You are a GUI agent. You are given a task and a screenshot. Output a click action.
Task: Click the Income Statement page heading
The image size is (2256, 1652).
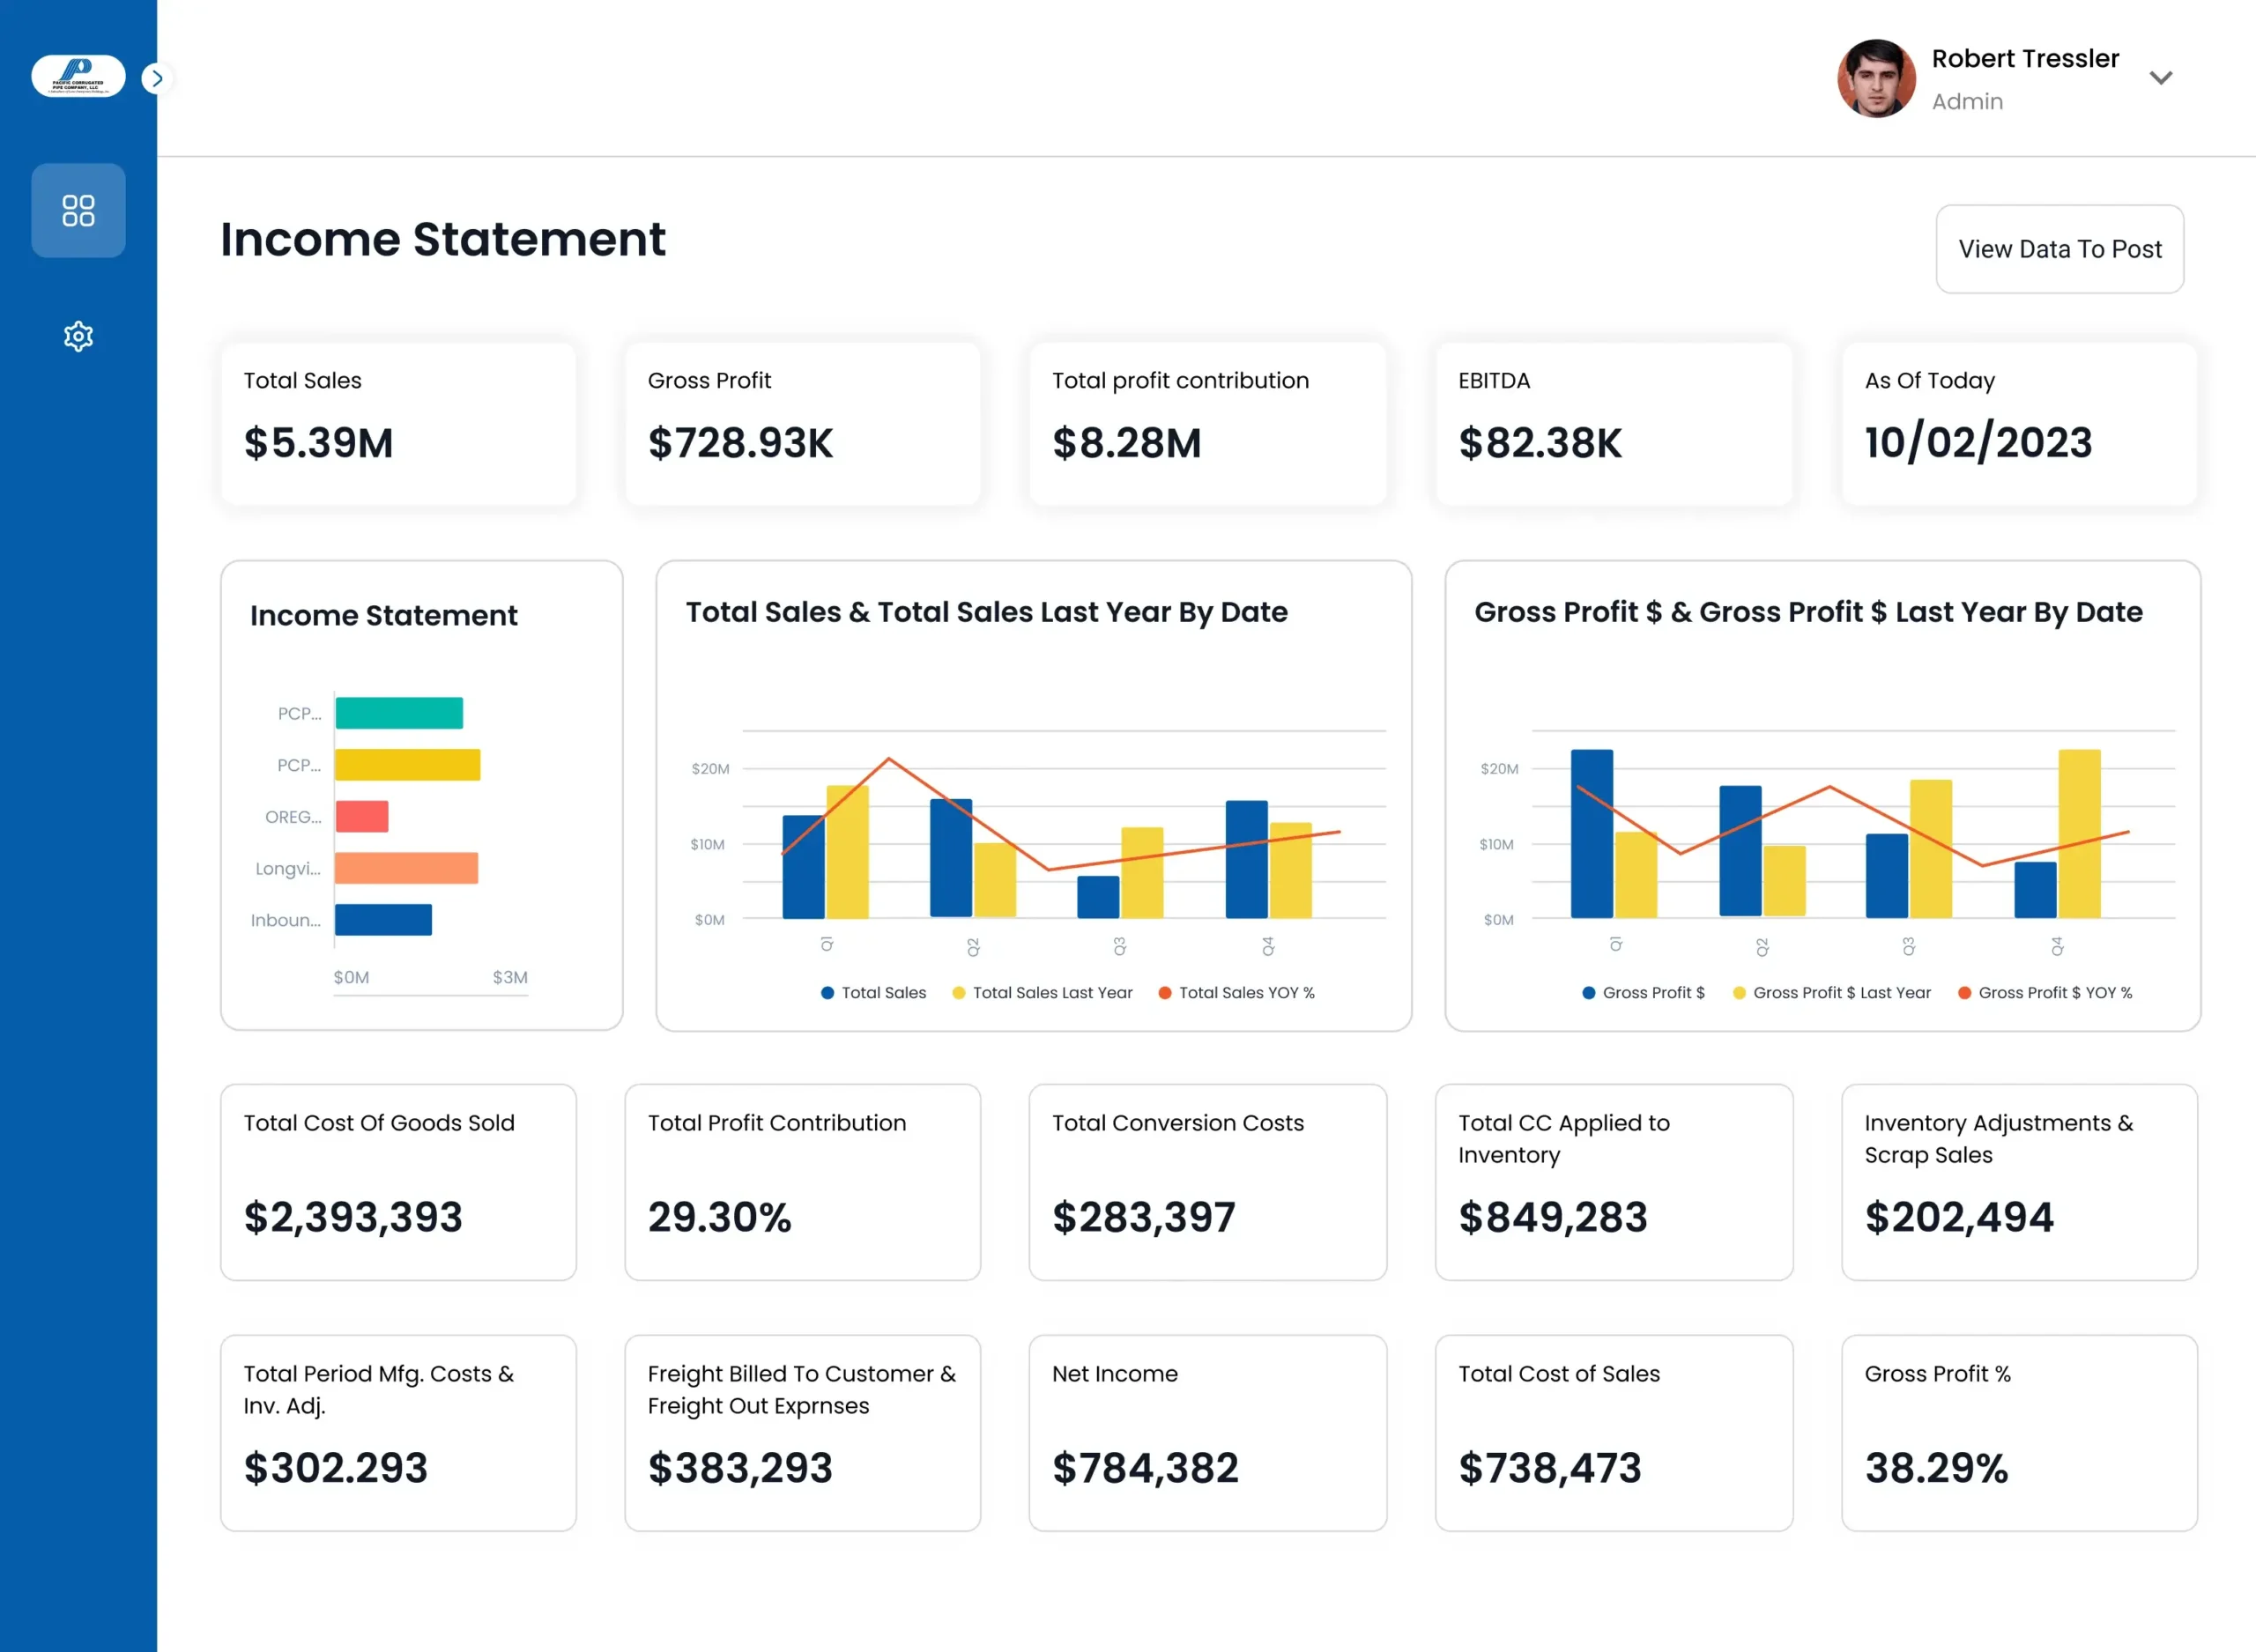[443, 239]
